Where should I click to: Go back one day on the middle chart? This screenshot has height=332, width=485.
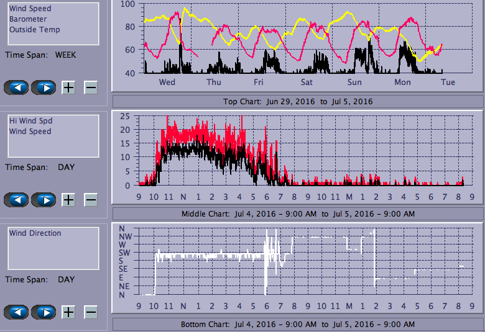point(16,200)
